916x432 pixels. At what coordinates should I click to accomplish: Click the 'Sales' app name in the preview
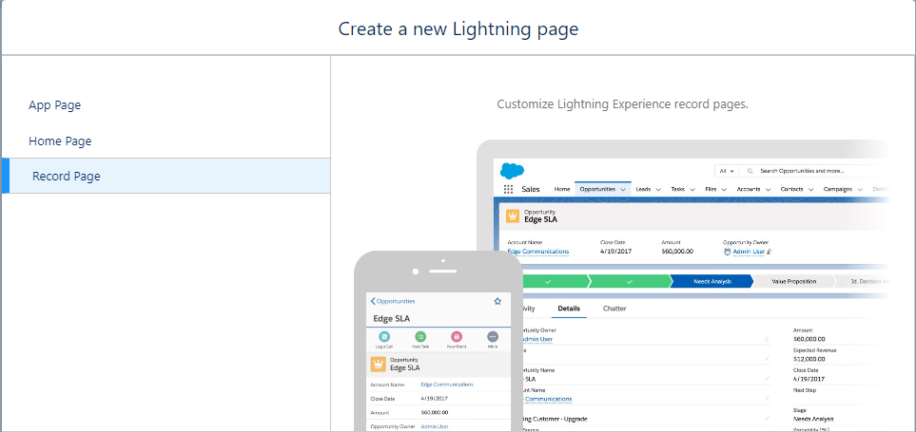(x=531, y=190)
